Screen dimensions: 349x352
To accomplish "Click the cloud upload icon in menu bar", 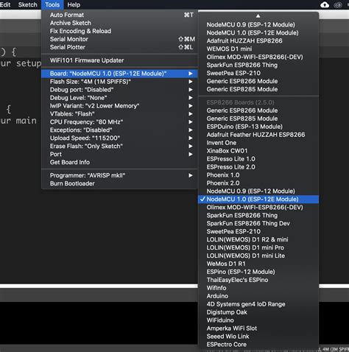I will 325,4.
